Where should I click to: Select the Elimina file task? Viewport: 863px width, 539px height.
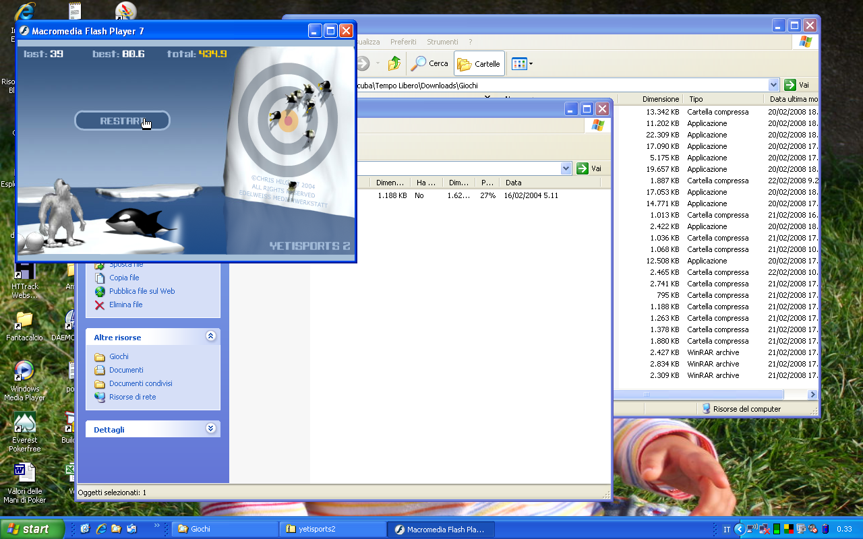coord(125,305)
